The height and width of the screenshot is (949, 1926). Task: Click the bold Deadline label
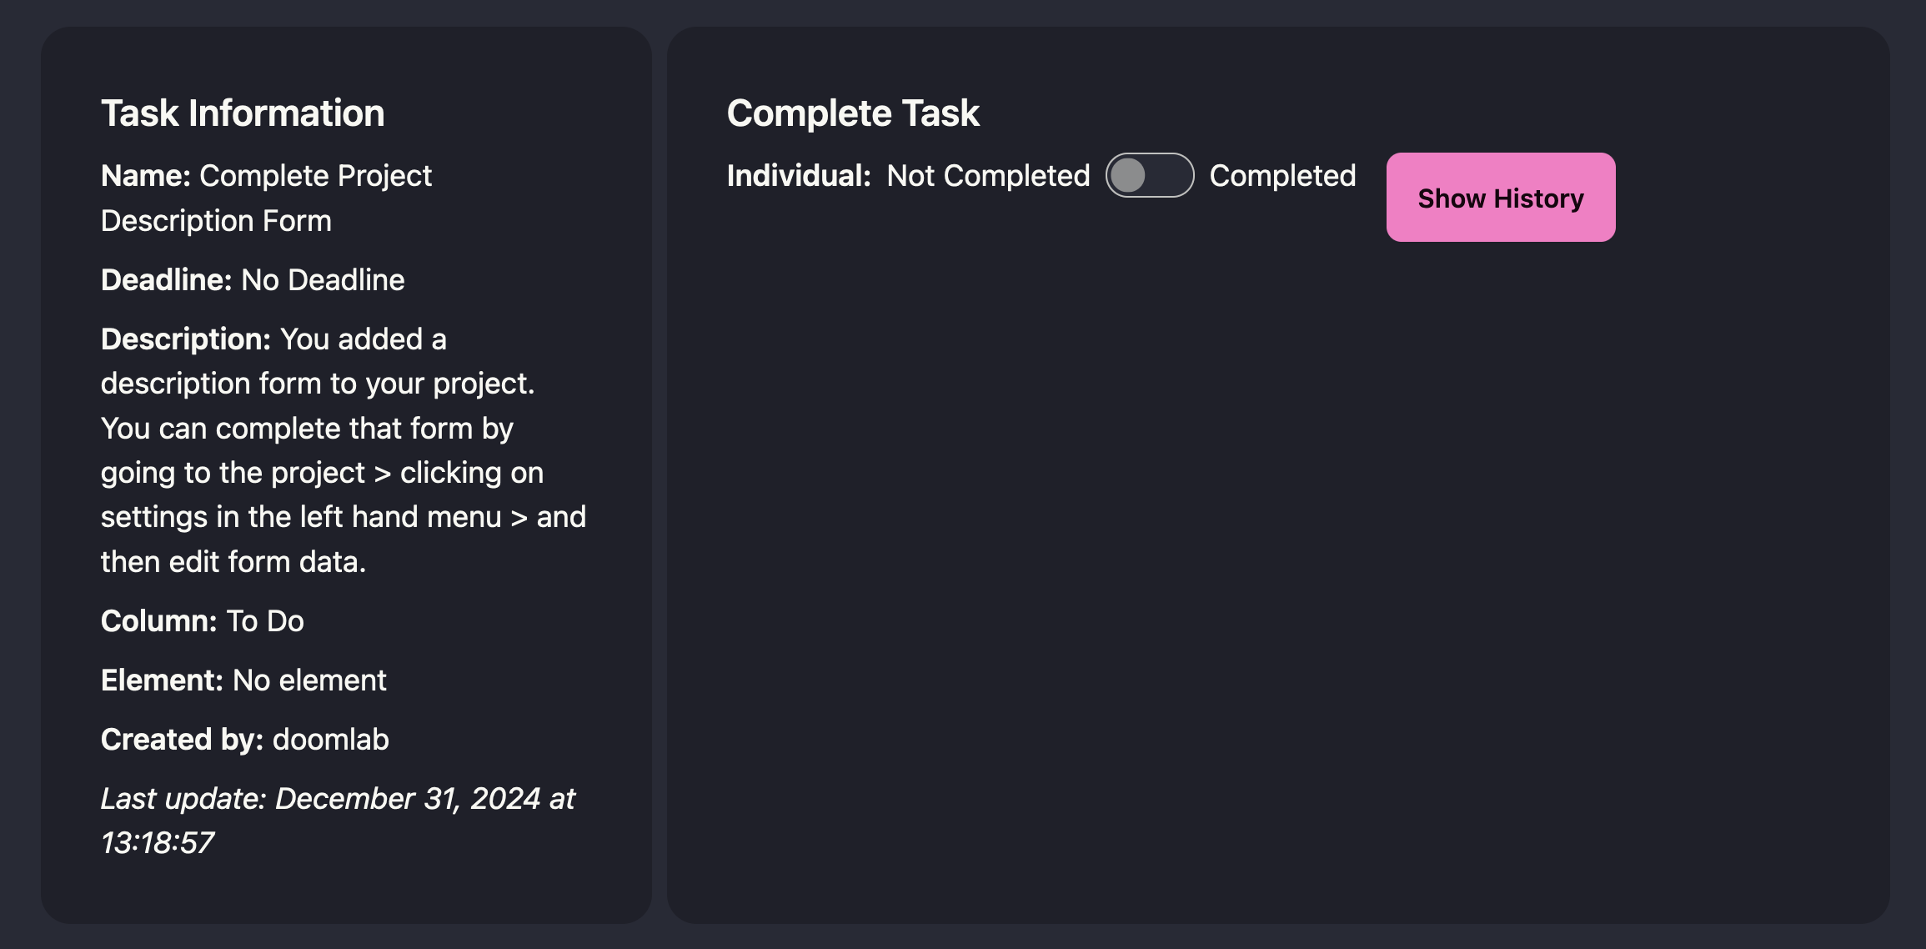166,280
